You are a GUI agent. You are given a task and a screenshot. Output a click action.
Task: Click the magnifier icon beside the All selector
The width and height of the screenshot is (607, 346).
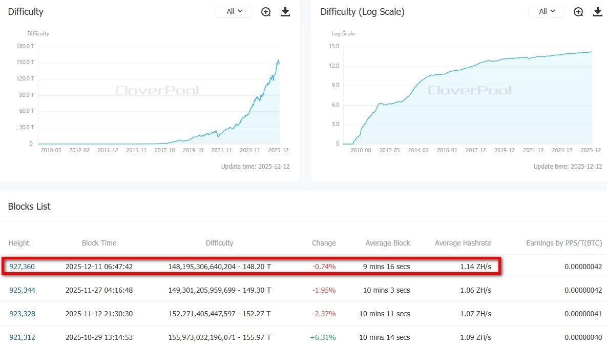(x=266, y=11)
